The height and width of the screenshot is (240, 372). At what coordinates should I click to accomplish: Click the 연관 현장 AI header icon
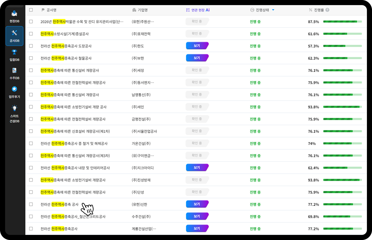coord(188,10)
